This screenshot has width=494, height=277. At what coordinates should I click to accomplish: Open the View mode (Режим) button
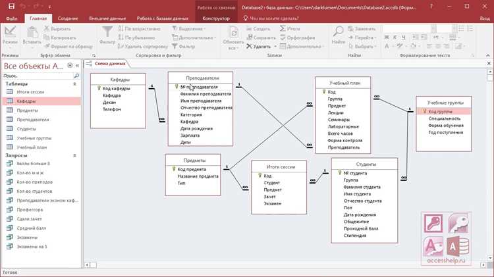click(10, 38)
